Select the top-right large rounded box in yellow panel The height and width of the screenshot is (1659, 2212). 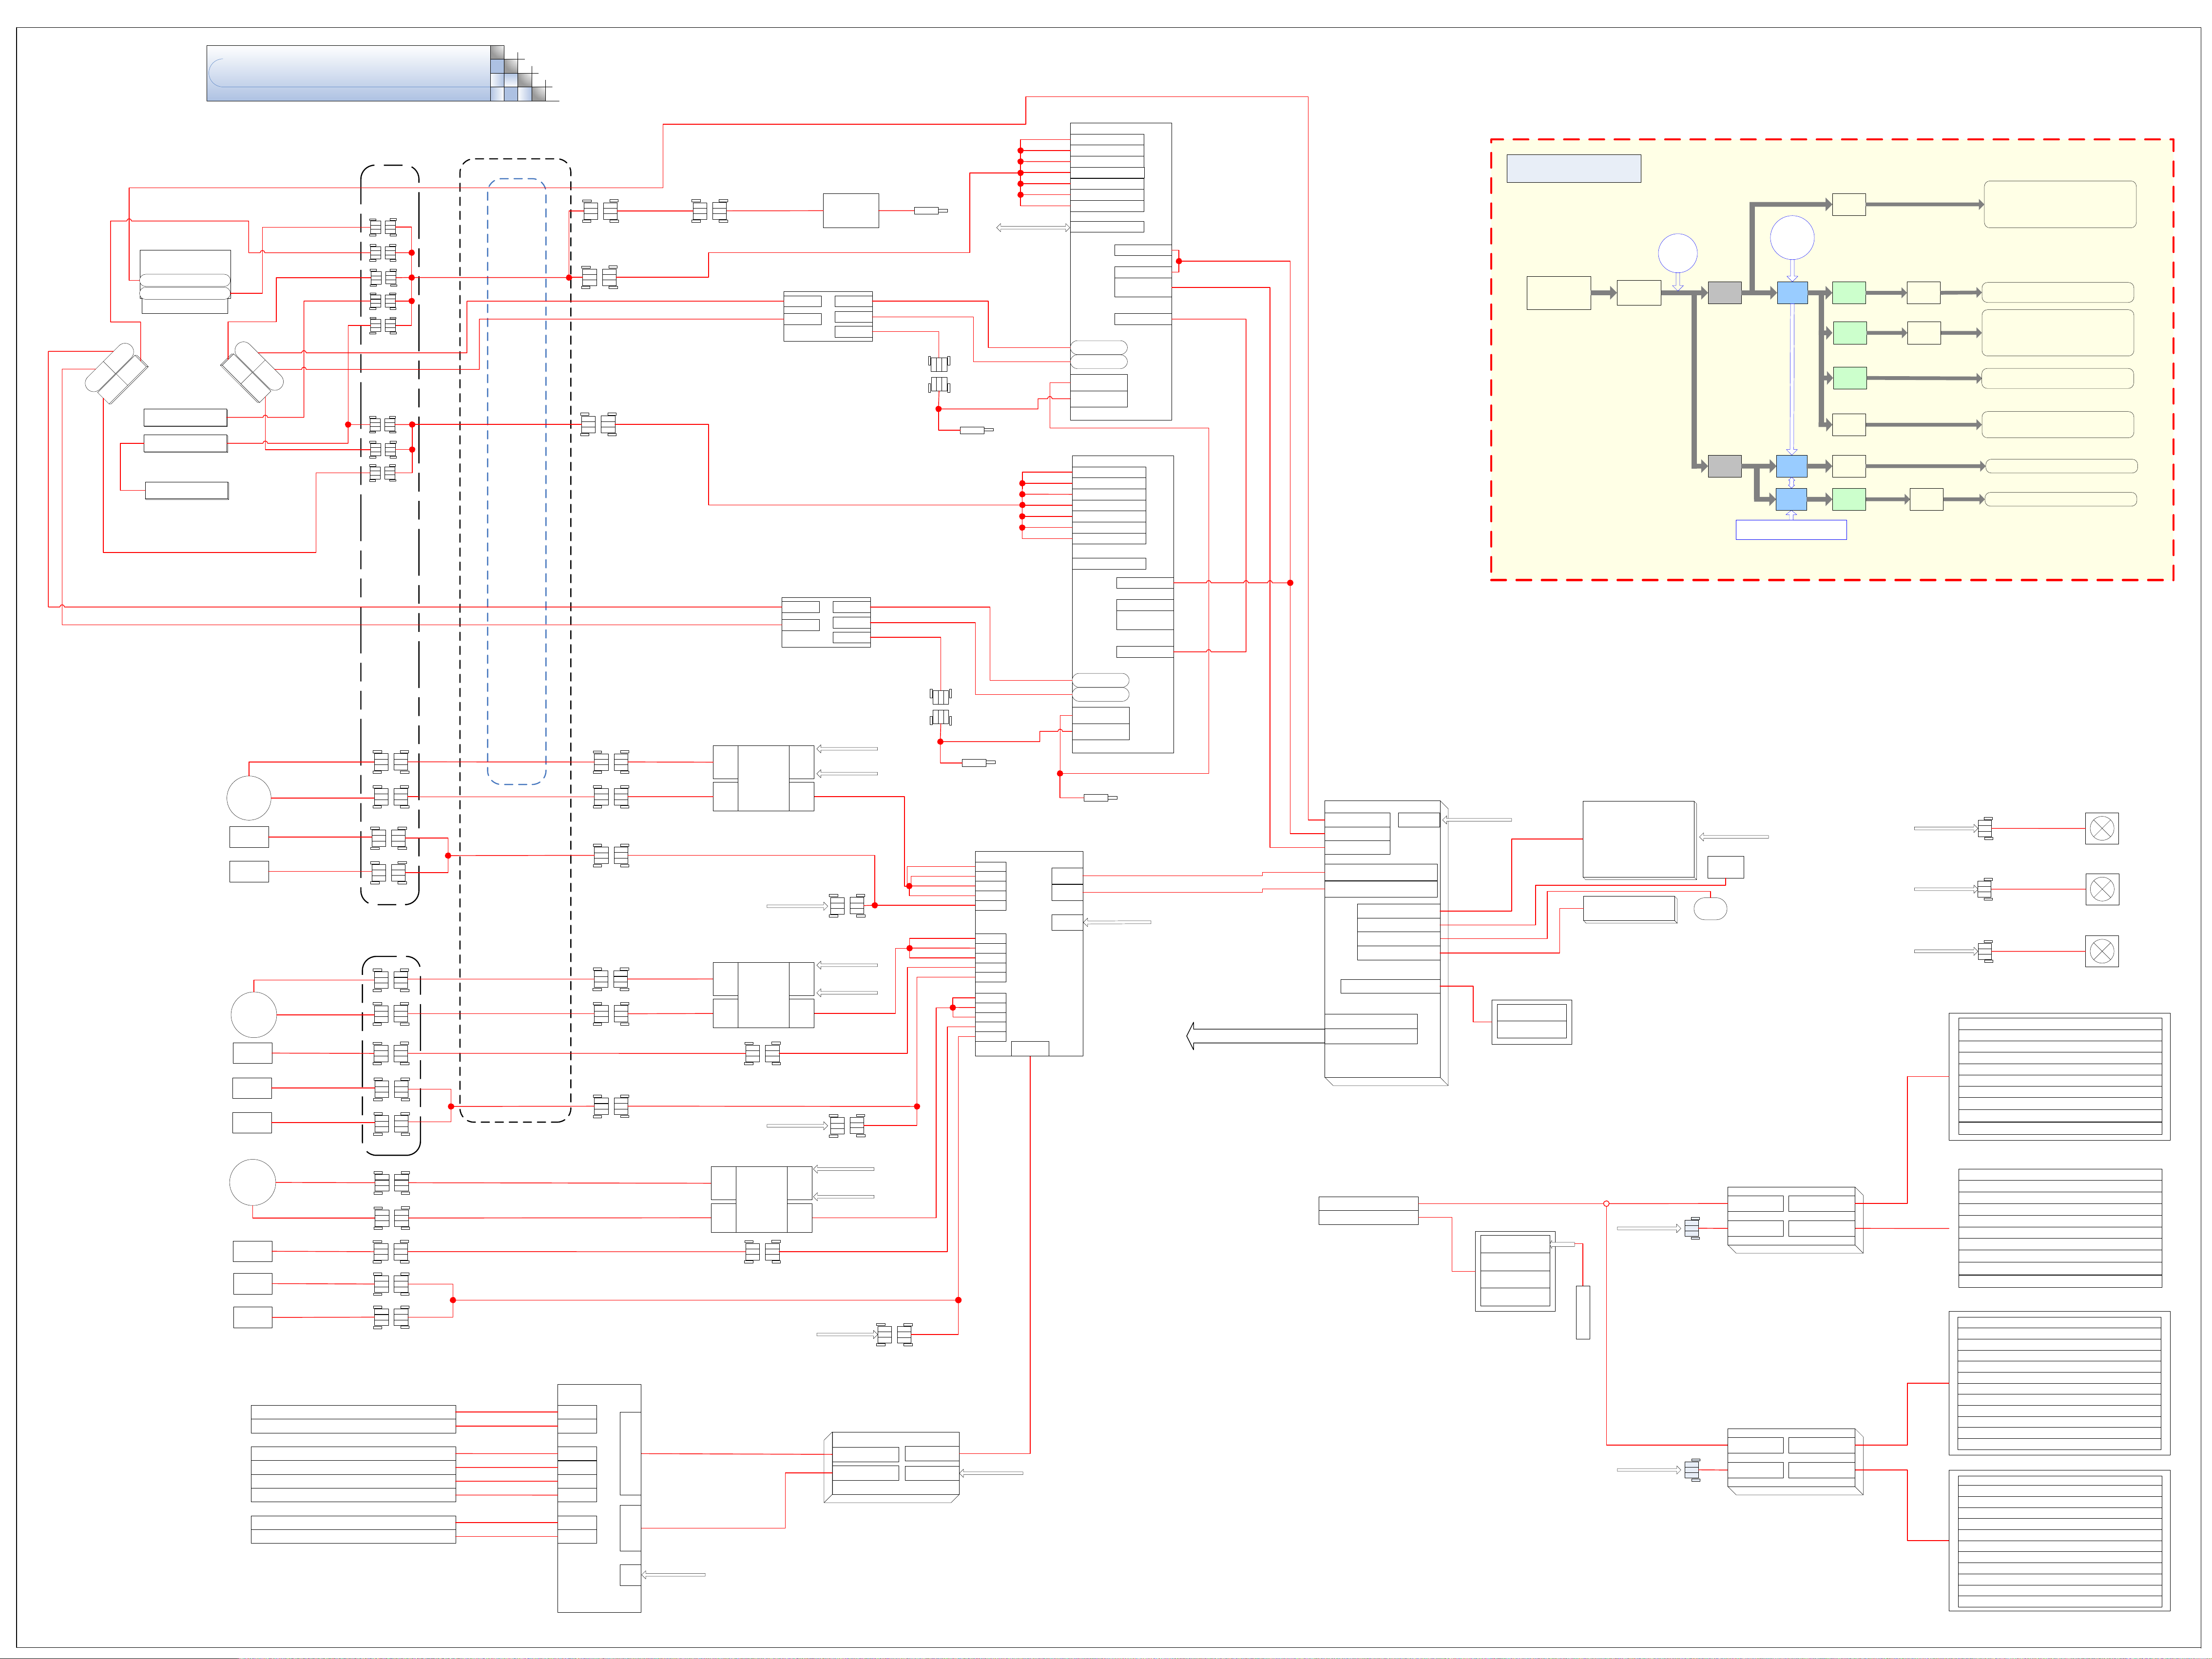click(2059, 204)
